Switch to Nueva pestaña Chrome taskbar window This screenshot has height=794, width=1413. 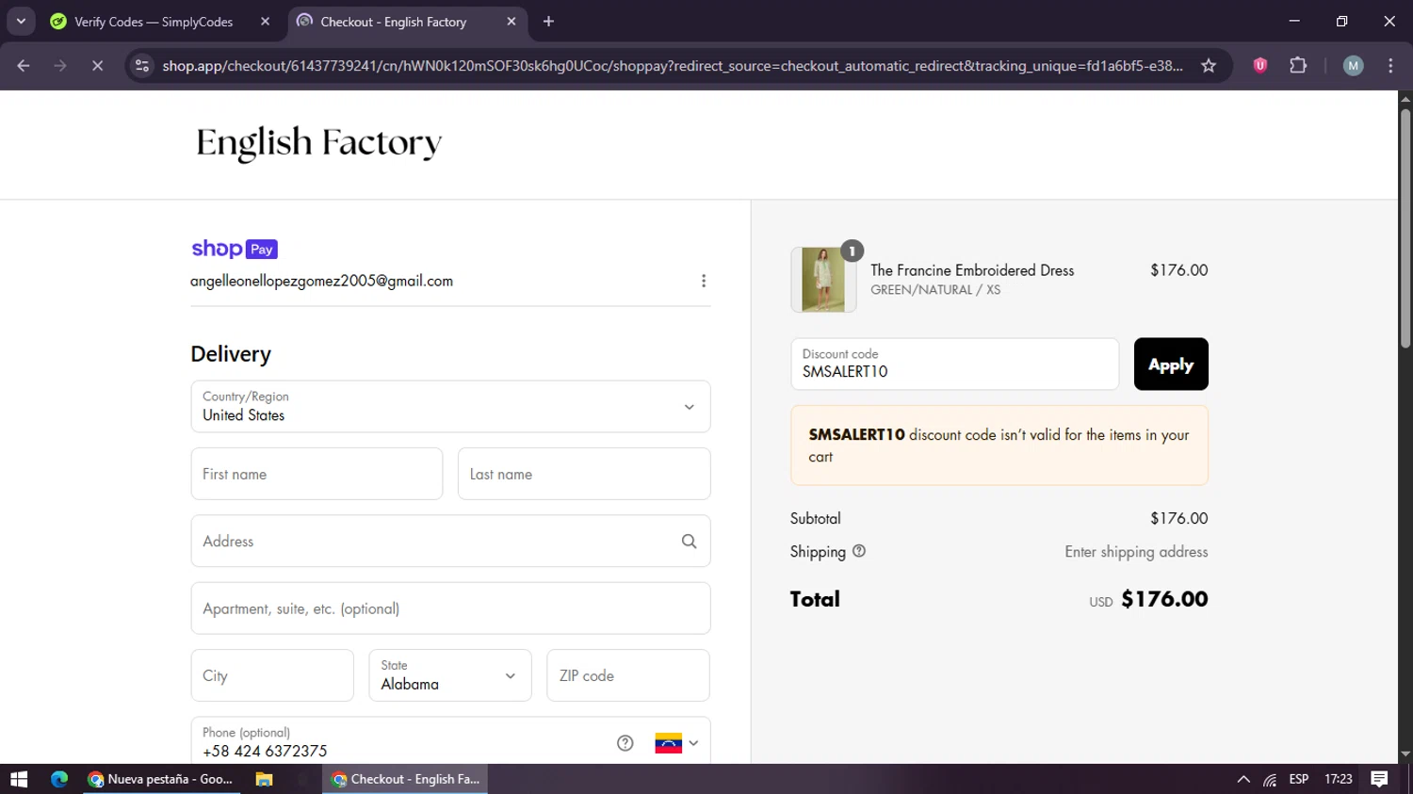click(x=161, y=779)
